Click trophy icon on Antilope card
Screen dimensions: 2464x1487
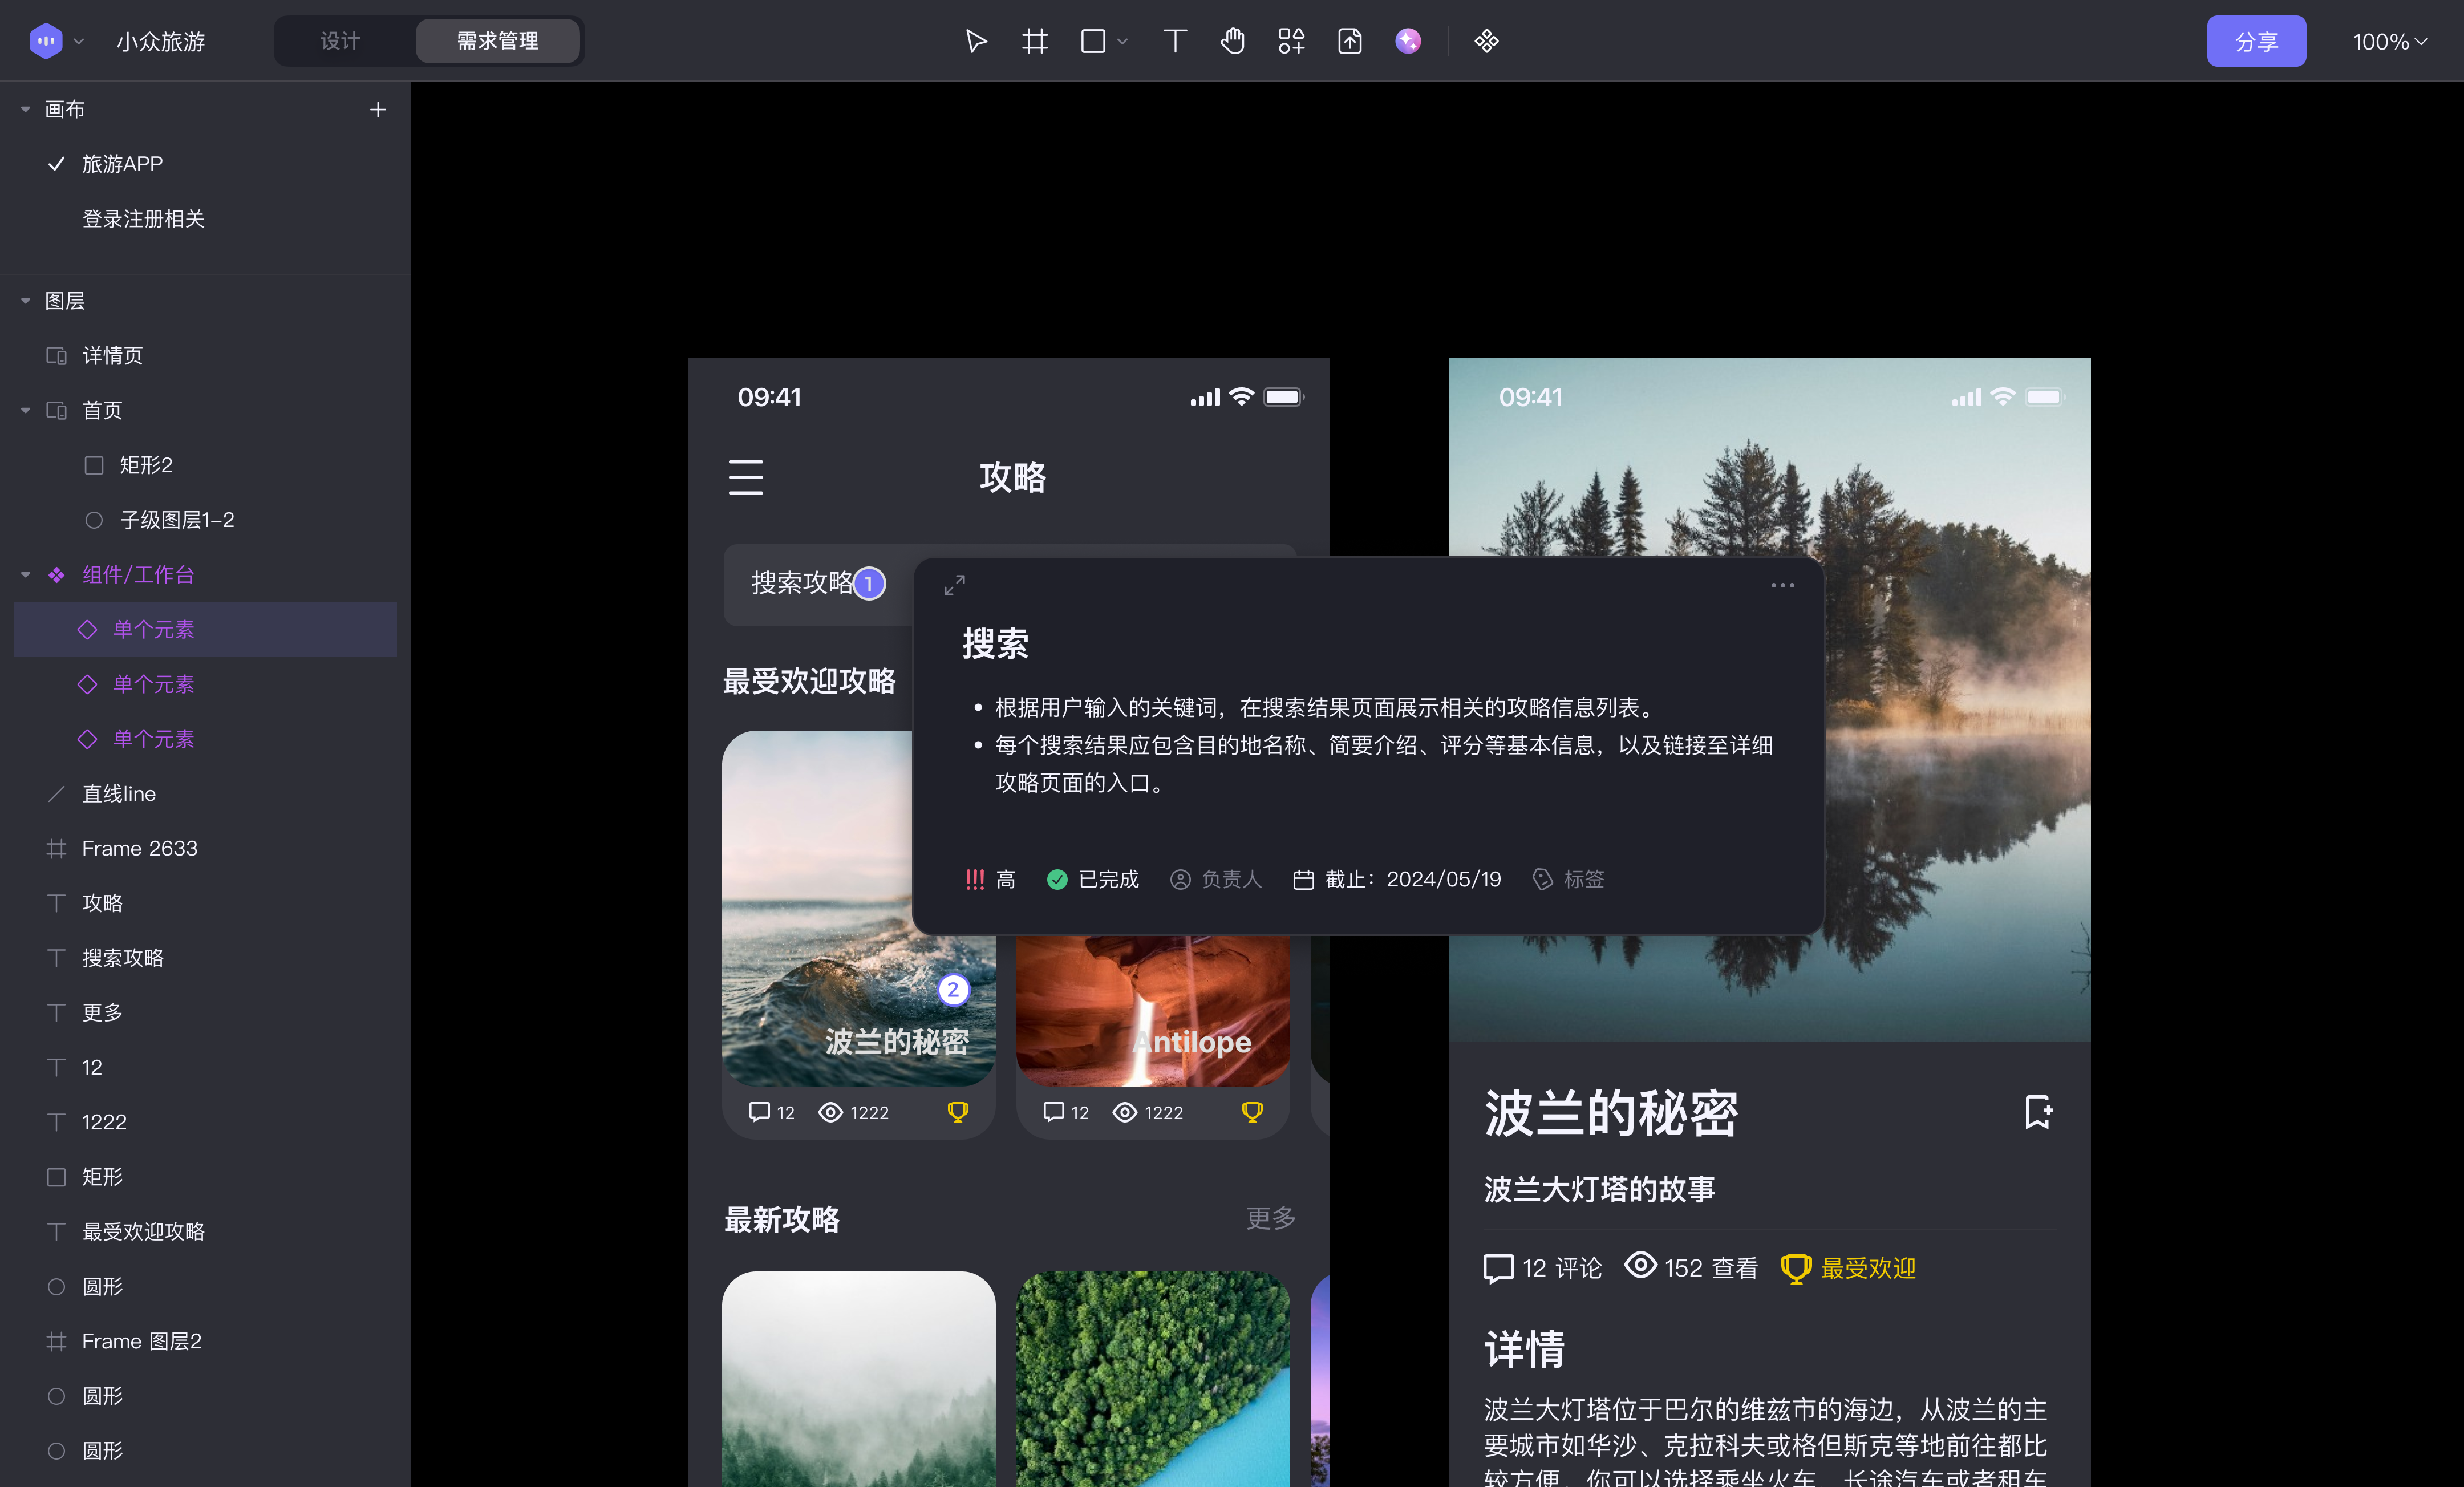click(1252, 1112)
